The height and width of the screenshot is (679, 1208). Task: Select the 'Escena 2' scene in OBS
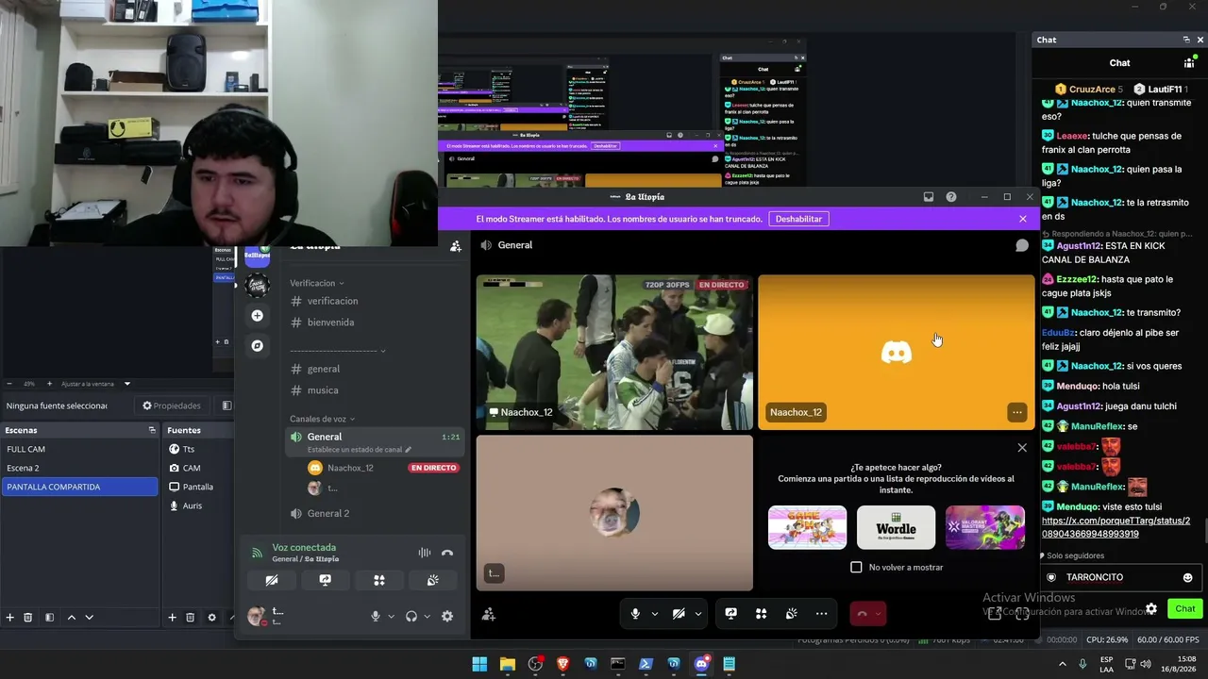pos(79,468)
